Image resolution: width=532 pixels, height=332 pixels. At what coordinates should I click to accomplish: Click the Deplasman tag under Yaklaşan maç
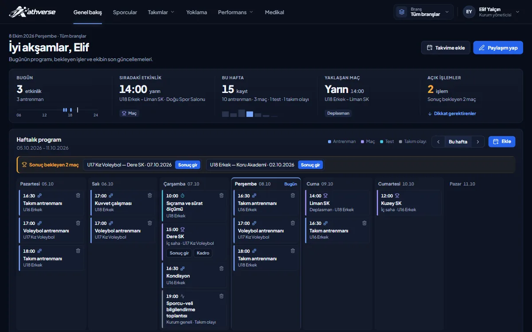tap(338, 113)
